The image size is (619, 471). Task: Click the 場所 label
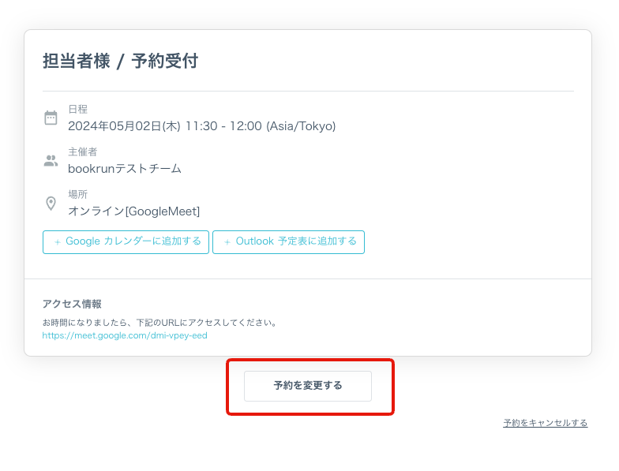click(x=77, y=194)
